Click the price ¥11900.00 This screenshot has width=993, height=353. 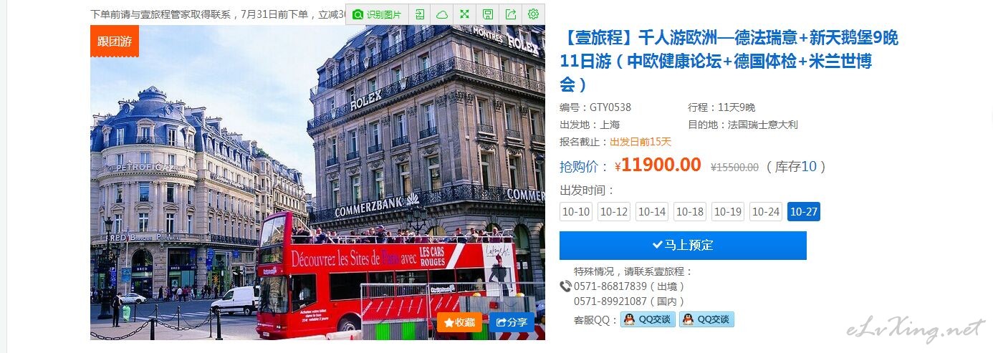[658, 165]
